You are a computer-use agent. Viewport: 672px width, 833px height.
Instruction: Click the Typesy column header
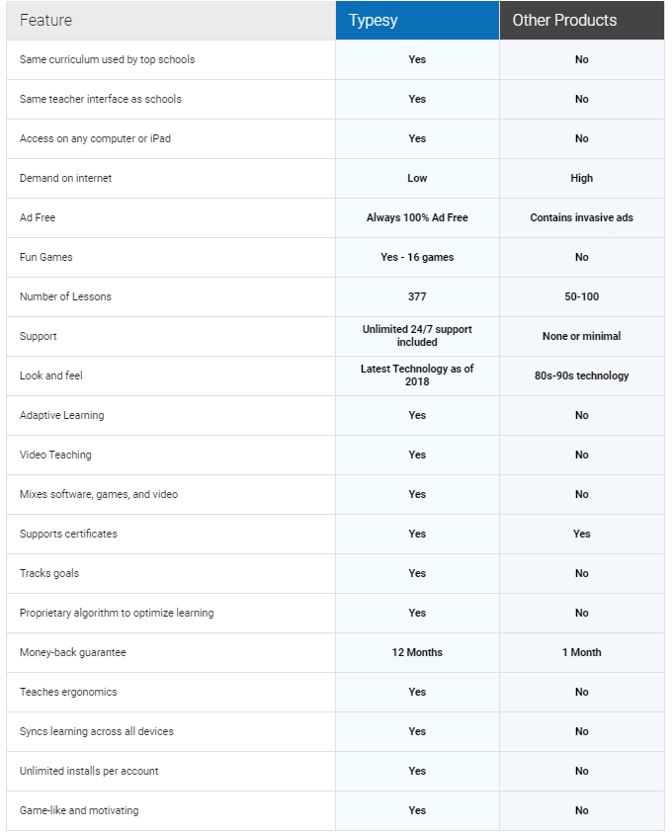[417, 20]
